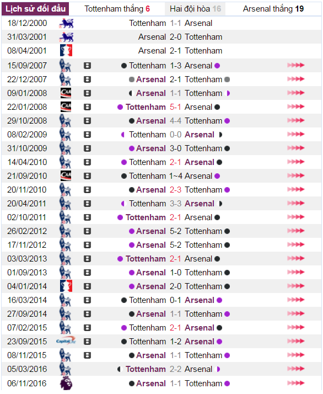Expand details arrows for 22/12/2007 match
The width and height of the screenshot is (323, 394).
pyautogui.click(x=296, y=79)
